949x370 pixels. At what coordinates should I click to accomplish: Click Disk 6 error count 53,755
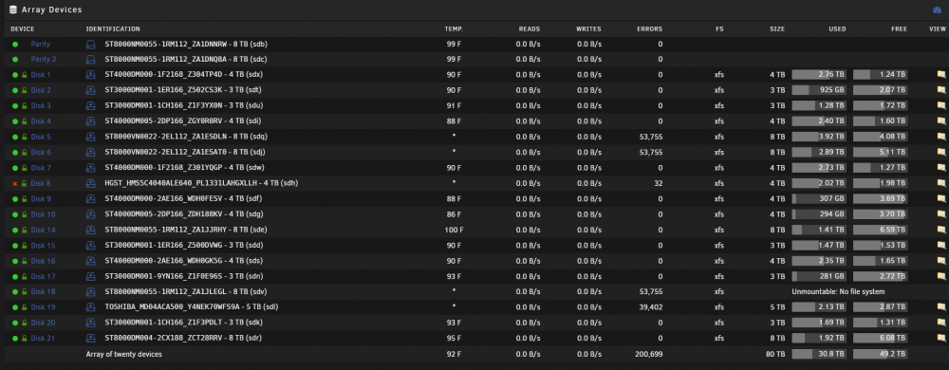point(651,153)
